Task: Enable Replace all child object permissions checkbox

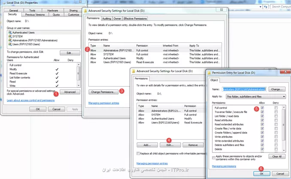Action: click(x=138, y=153)
